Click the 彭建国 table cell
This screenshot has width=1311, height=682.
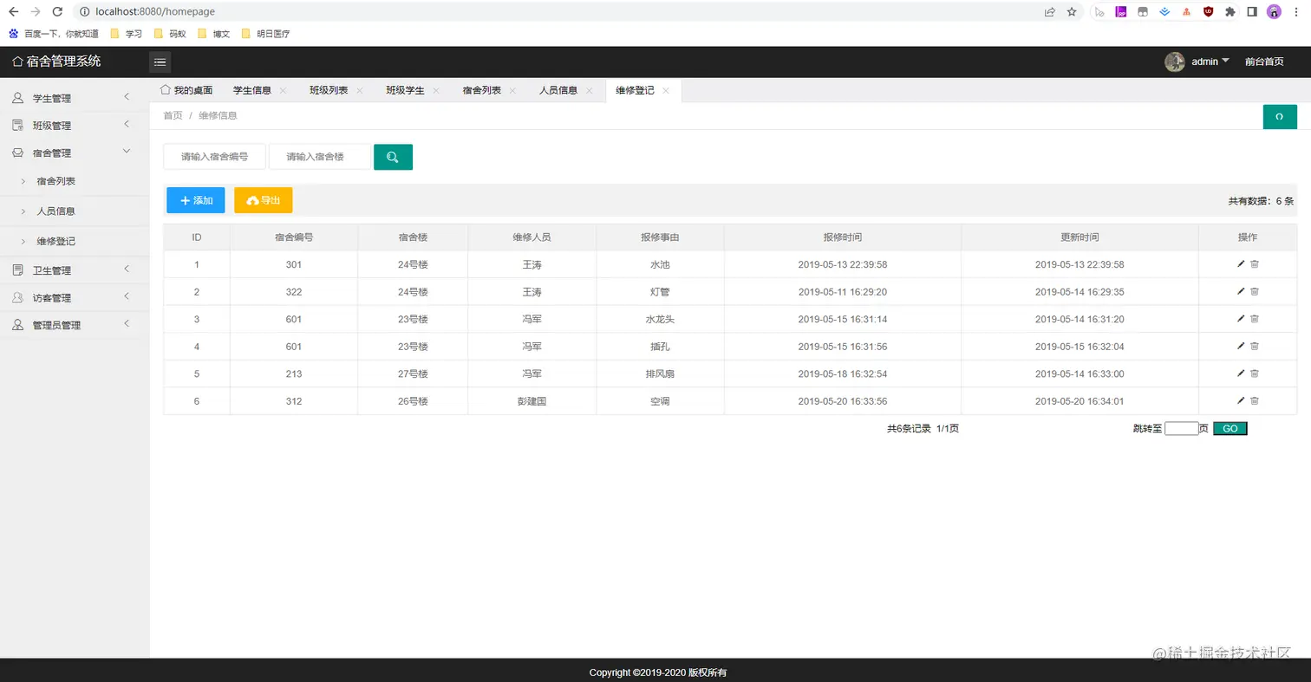pyautogui.click(x=532, y=401)
